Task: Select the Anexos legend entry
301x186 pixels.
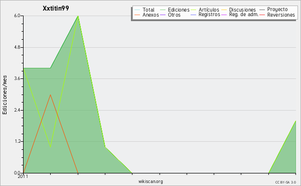Action: pyautogui.click(x=150, y=15)
